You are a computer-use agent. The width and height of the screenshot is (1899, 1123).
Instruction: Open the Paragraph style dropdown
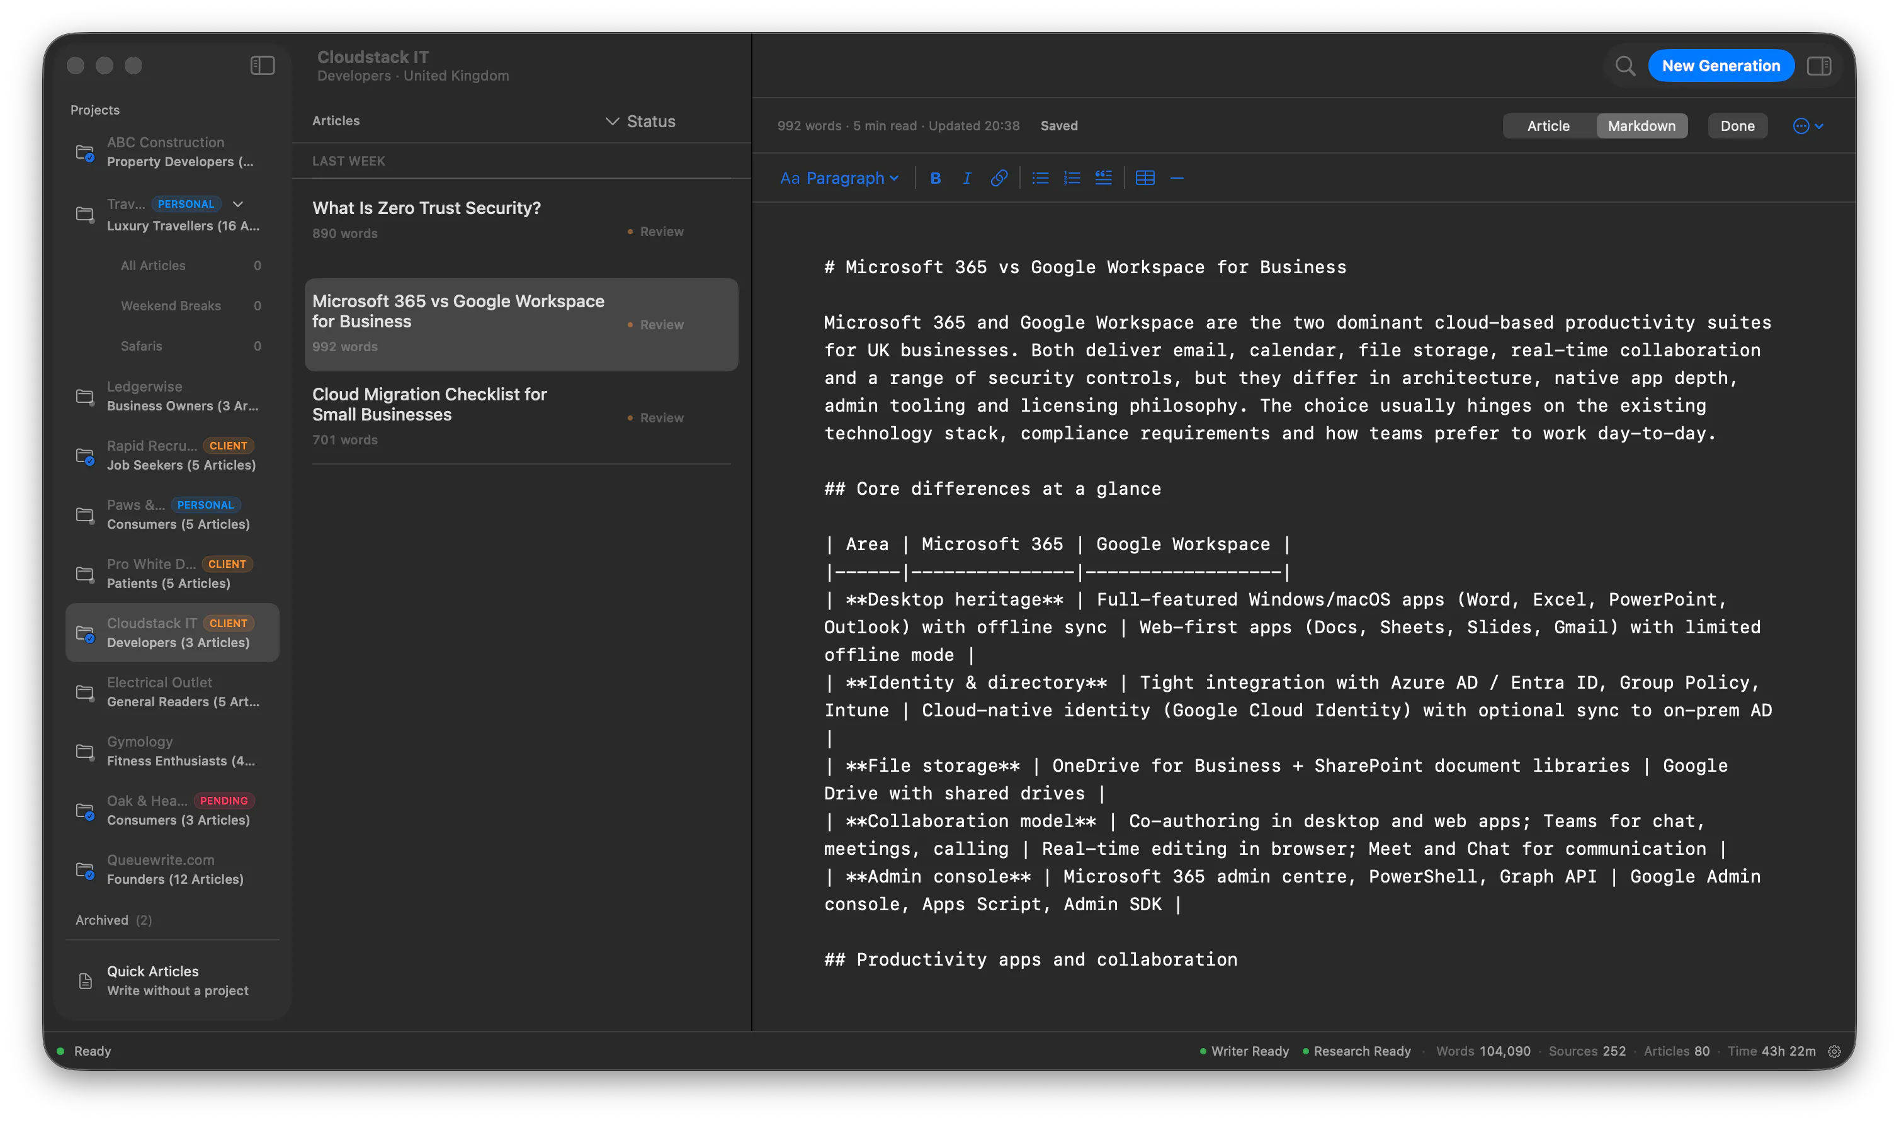(x=839, y=178)
